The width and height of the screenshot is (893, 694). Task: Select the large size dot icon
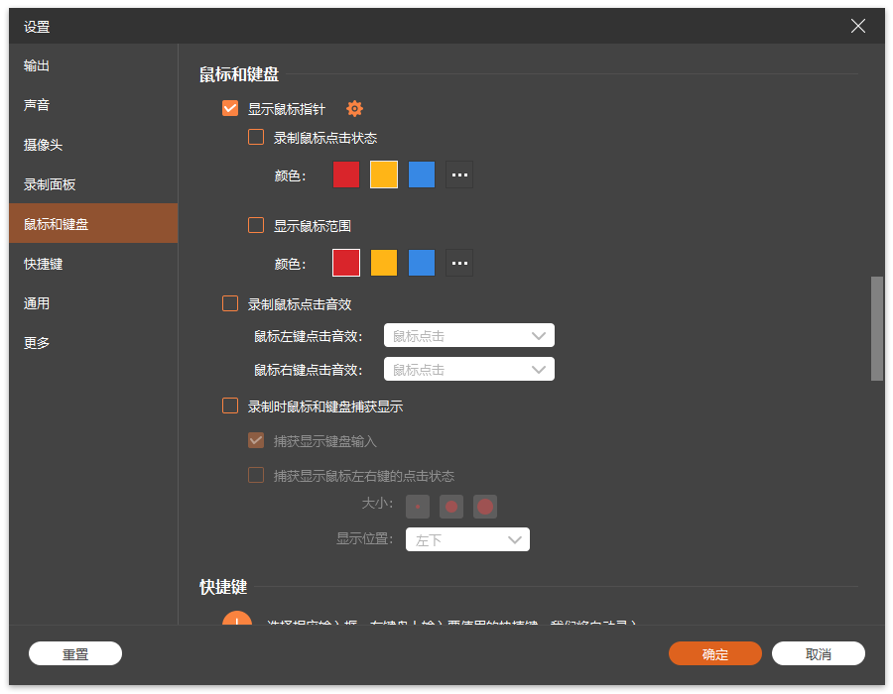(485, 507)
